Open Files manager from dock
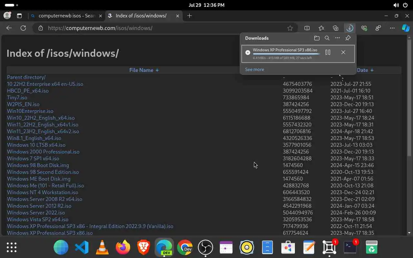This screenshot has height=258, width=413. coord(267,247)
